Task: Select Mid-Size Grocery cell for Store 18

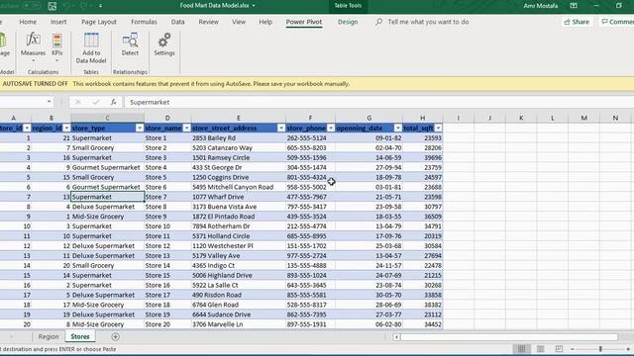Action: click(x=108, y=305)
